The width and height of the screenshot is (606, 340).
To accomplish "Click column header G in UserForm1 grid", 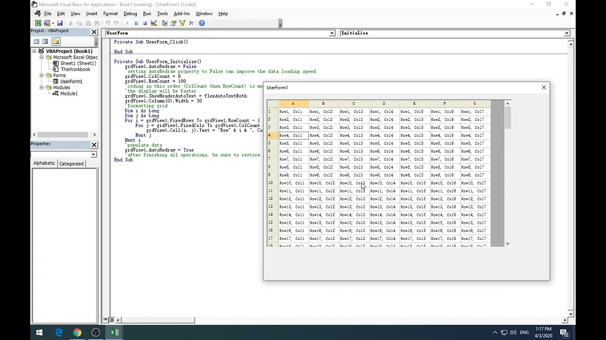I will tap(475, 103).
